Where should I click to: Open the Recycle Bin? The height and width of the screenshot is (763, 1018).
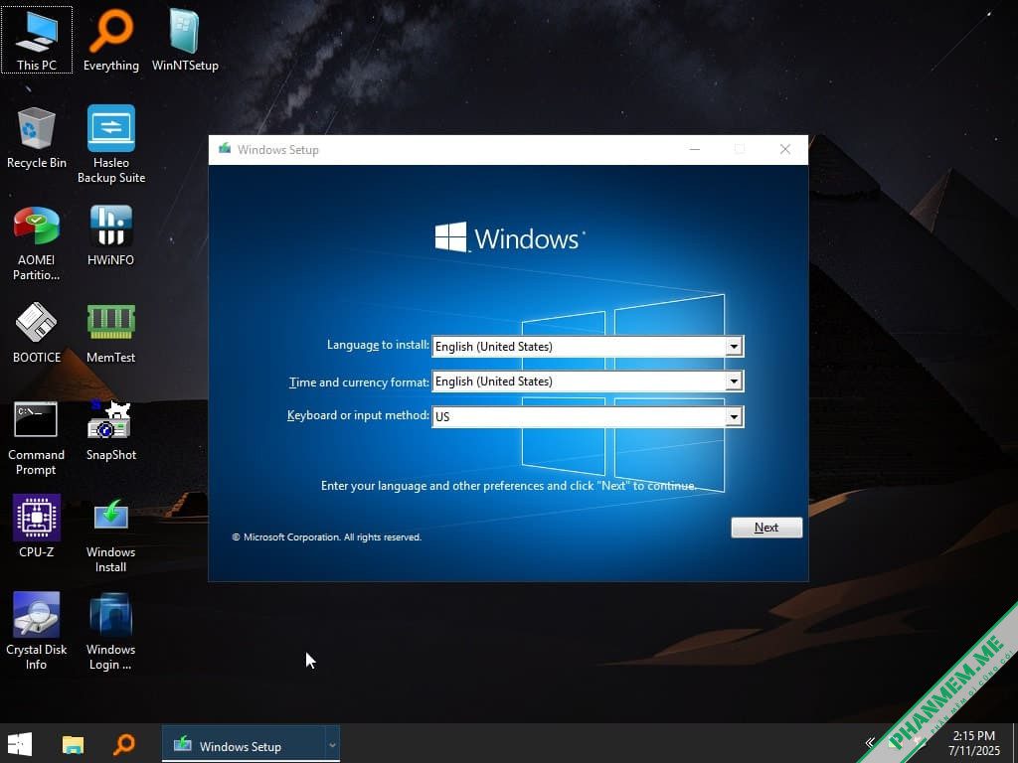[x=37, y=137]
